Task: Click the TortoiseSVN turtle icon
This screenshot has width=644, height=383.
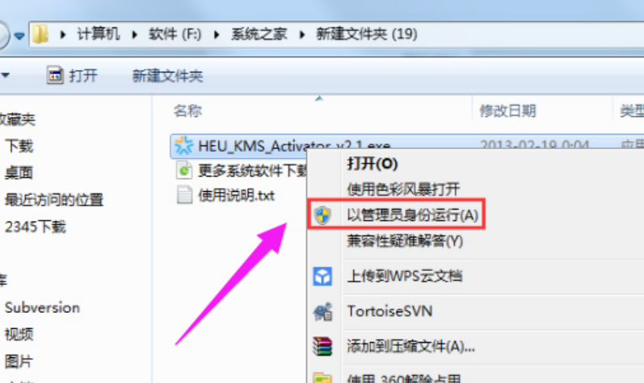Action: coord(323,311)
